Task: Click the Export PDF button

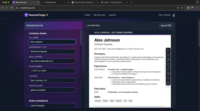Action: pos(166,26)
